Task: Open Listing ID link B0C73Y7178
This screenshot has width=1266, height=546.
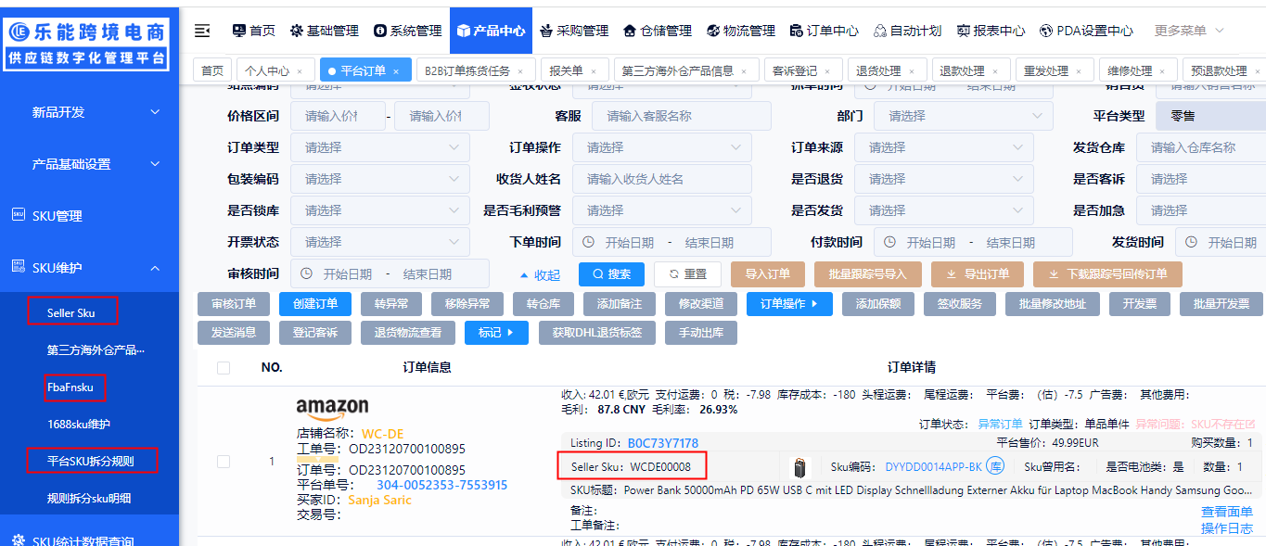Action: 662,443
